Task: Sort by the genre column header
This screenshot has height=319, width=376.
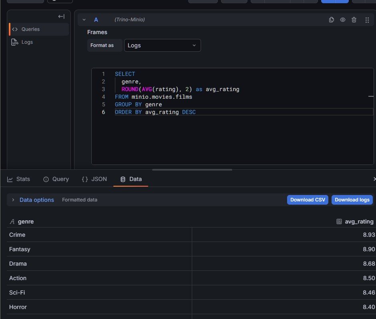Action: pyautogui.click(x=26, y=221)
